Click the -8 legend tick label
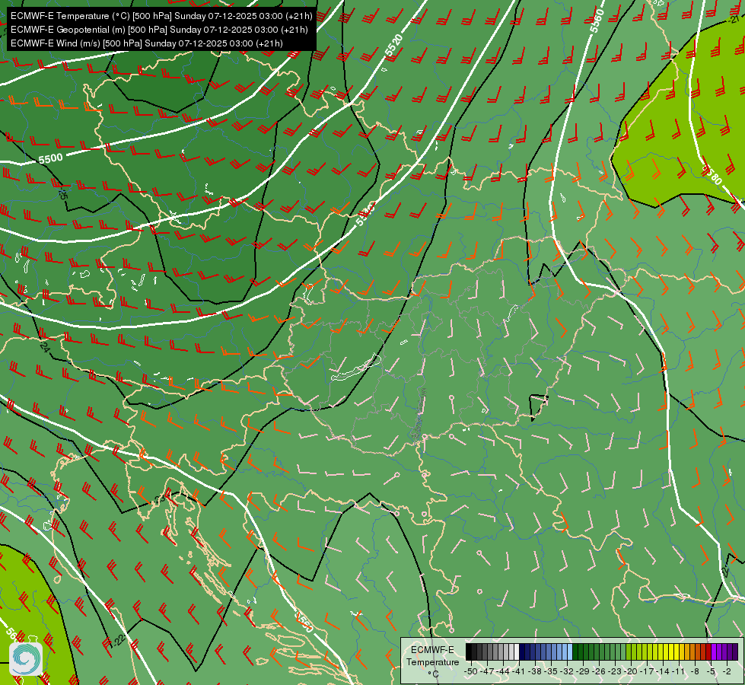 (695, 672)
